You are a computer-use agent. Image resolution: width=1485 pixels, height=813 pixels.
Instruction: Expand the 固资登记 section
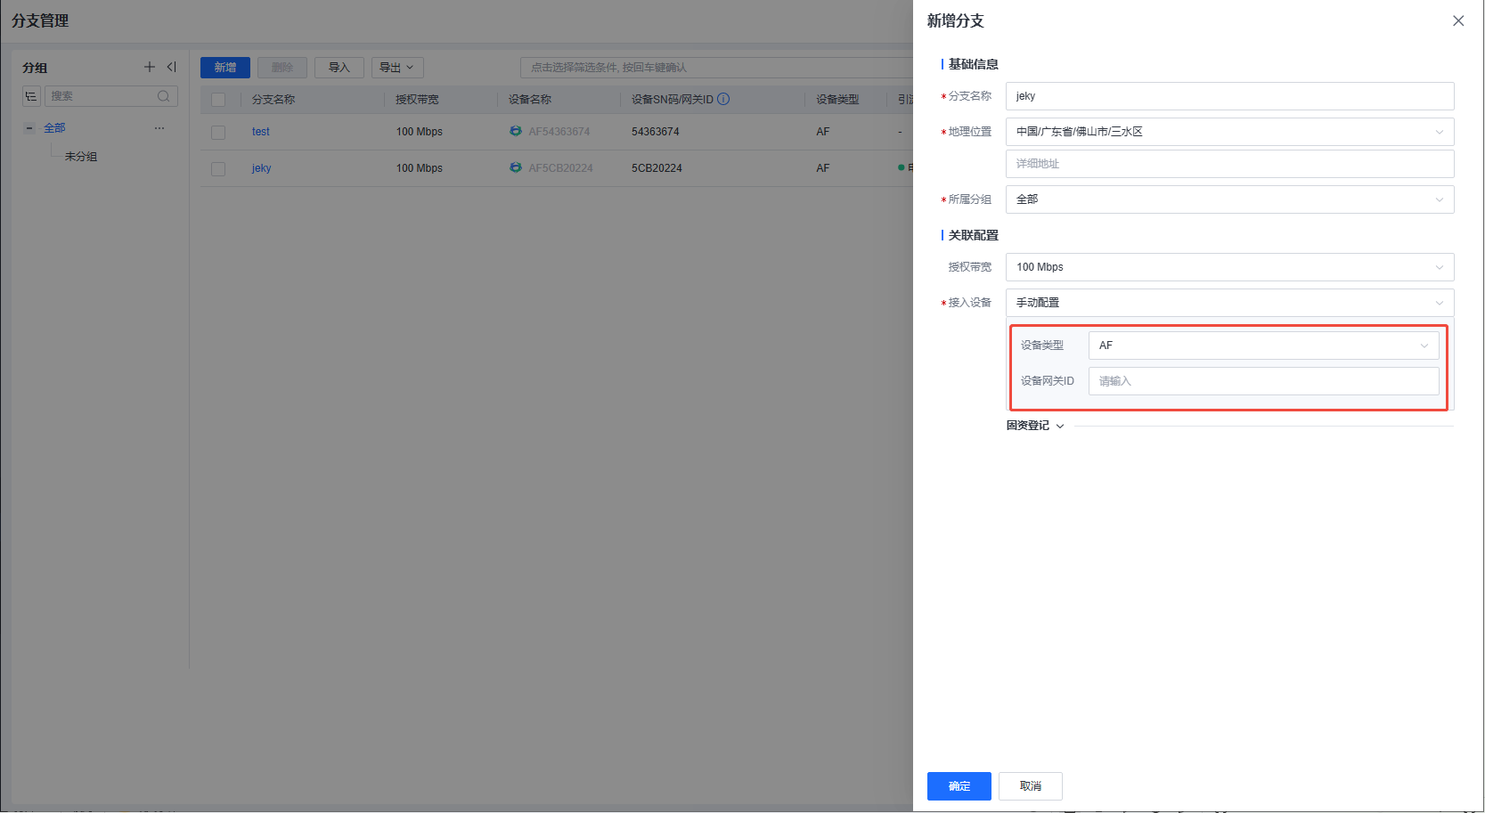pyautogui.click(x=1035, y=426)
